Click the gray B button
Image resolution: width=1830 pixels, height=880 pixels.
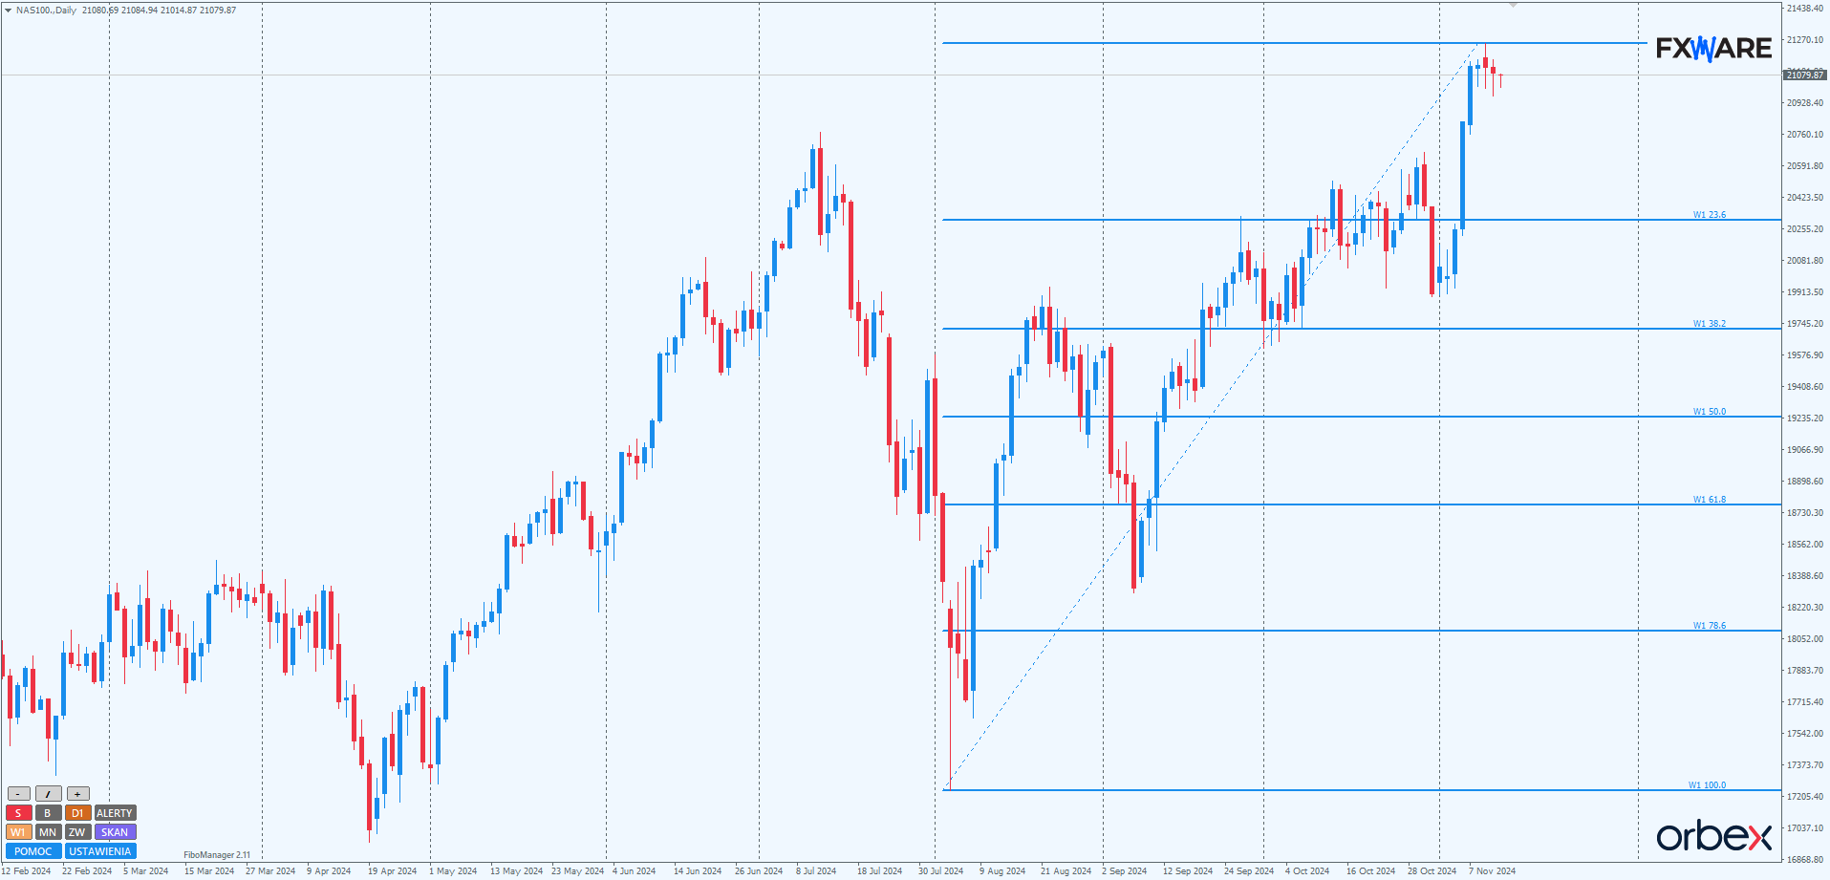click(x=48, y=813)
